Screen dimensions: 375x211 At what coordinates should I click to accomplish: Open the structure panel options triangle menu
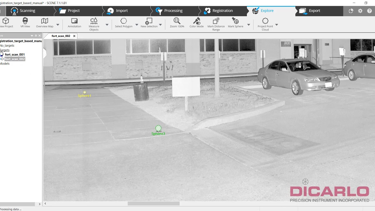(x=32, y=36)
